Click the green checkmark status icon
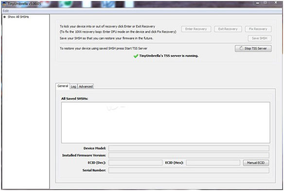Image resolution: width=284 pixels, height=191 pixels. 136,56
